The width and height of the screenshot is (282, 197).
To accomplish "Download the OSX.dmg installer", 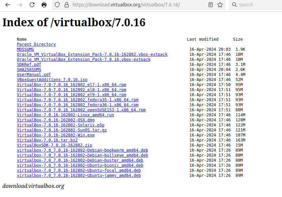I will [x=56, y=120].
